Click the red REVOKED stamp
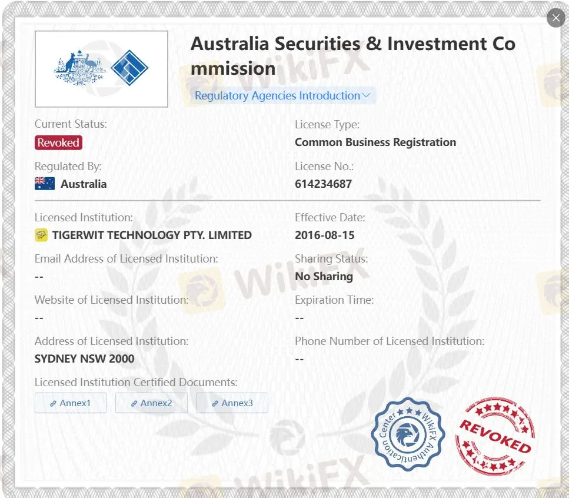569x498 pixels. point(495,436)
